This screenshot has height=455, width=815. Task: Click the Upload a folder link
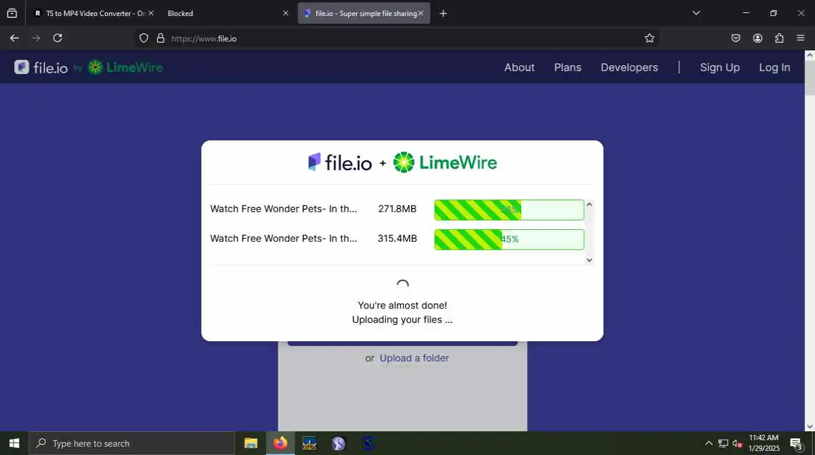click(414, 358)
